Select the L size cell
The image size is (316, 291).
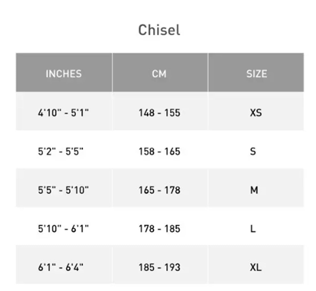253,228
